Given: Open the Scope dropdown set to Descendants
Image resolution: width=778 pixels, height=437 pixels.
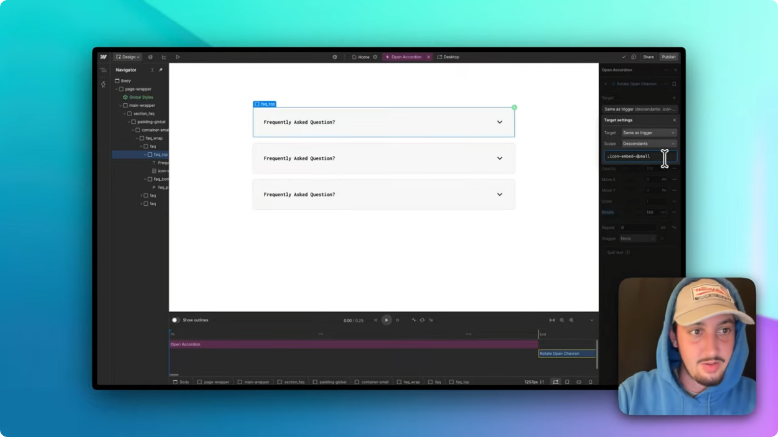Looking at the screenshot, I should point(649,144).
